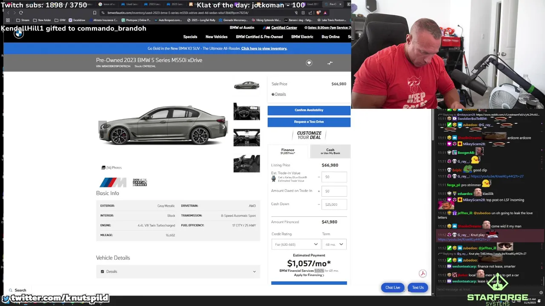
Task: Click Request a Test Drive button
Action: (x=309, y=122)
